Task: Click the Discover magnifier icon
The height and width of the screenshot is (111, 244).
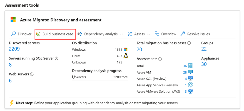Action: [13, 34]
